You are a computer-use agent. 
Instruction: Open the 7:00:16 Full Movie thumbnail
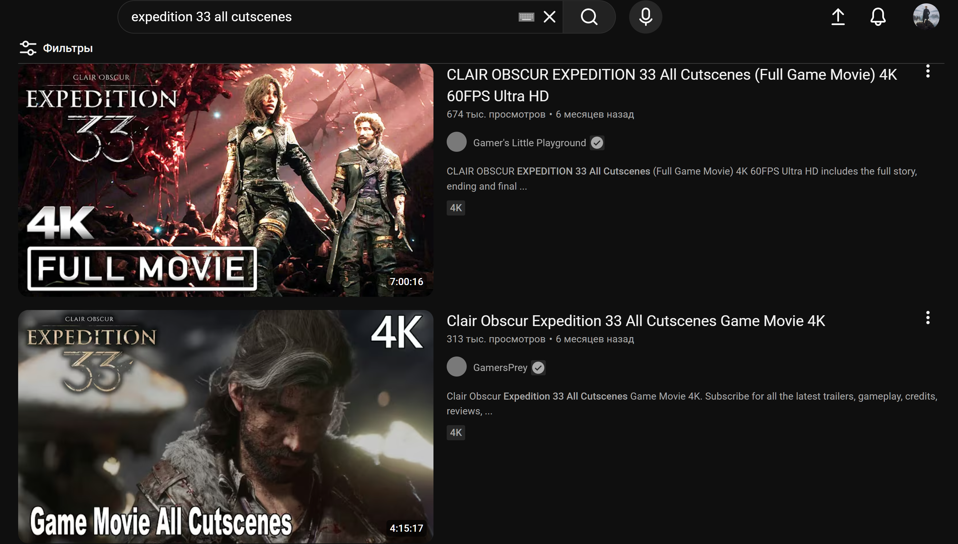tap(226, 180)
